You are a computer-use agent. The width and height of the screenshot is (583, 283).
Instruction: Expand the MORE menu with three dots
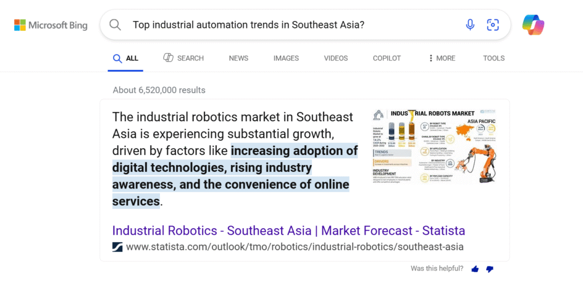[442, 59]
